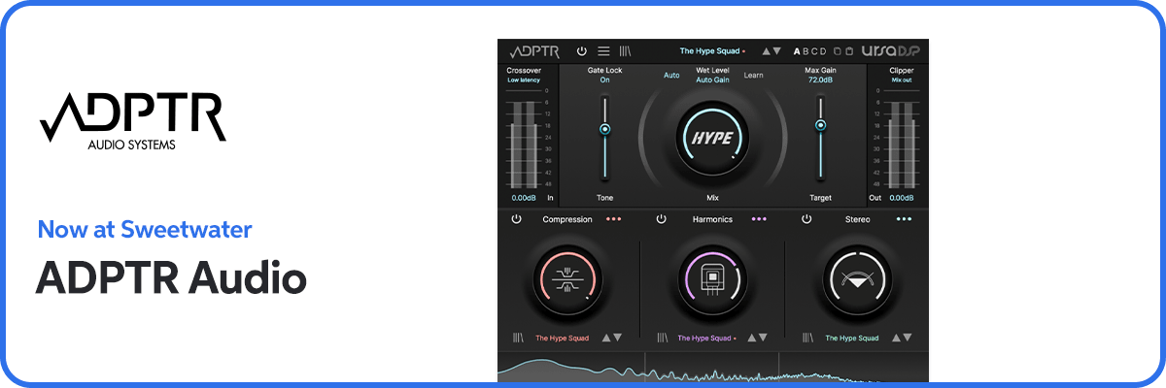Click the ADPTR Audio headline
The width and height of the screenshot is (1166, 388).
tap(171, 278)
